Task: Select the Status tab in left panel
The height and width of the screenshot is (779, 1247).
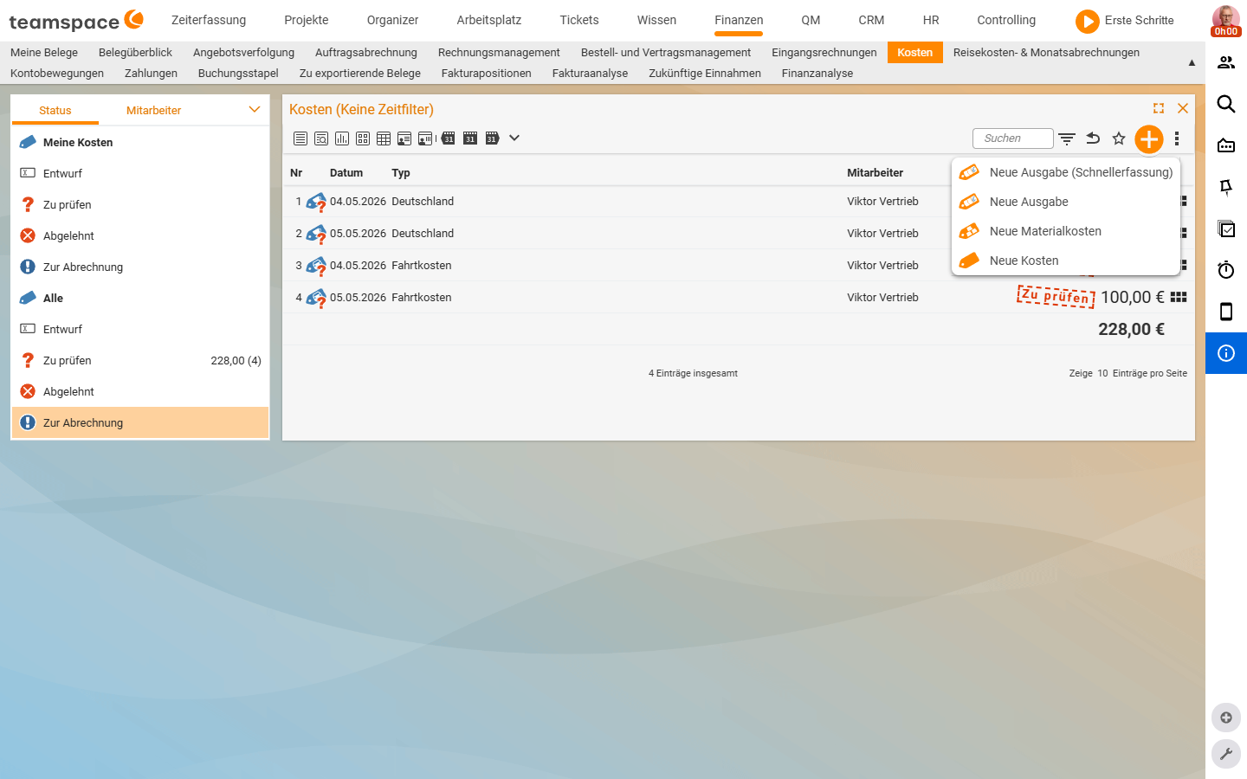Action: (x=55, y=111)
